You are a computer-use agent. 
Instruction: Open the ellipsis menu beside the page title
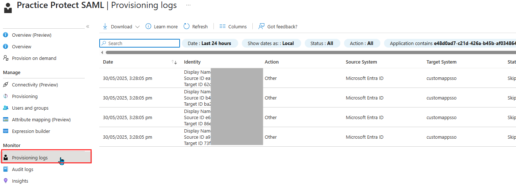click(x=188, y=5)
